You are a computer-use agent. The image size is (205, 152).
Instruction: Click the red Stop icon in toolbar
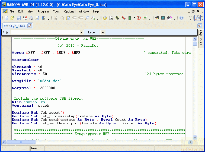[139, 18]
